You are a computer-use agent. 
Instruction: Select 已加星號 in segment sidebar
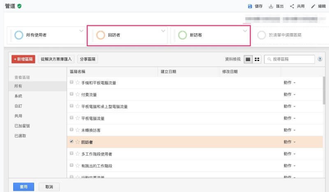pos(37,126)
